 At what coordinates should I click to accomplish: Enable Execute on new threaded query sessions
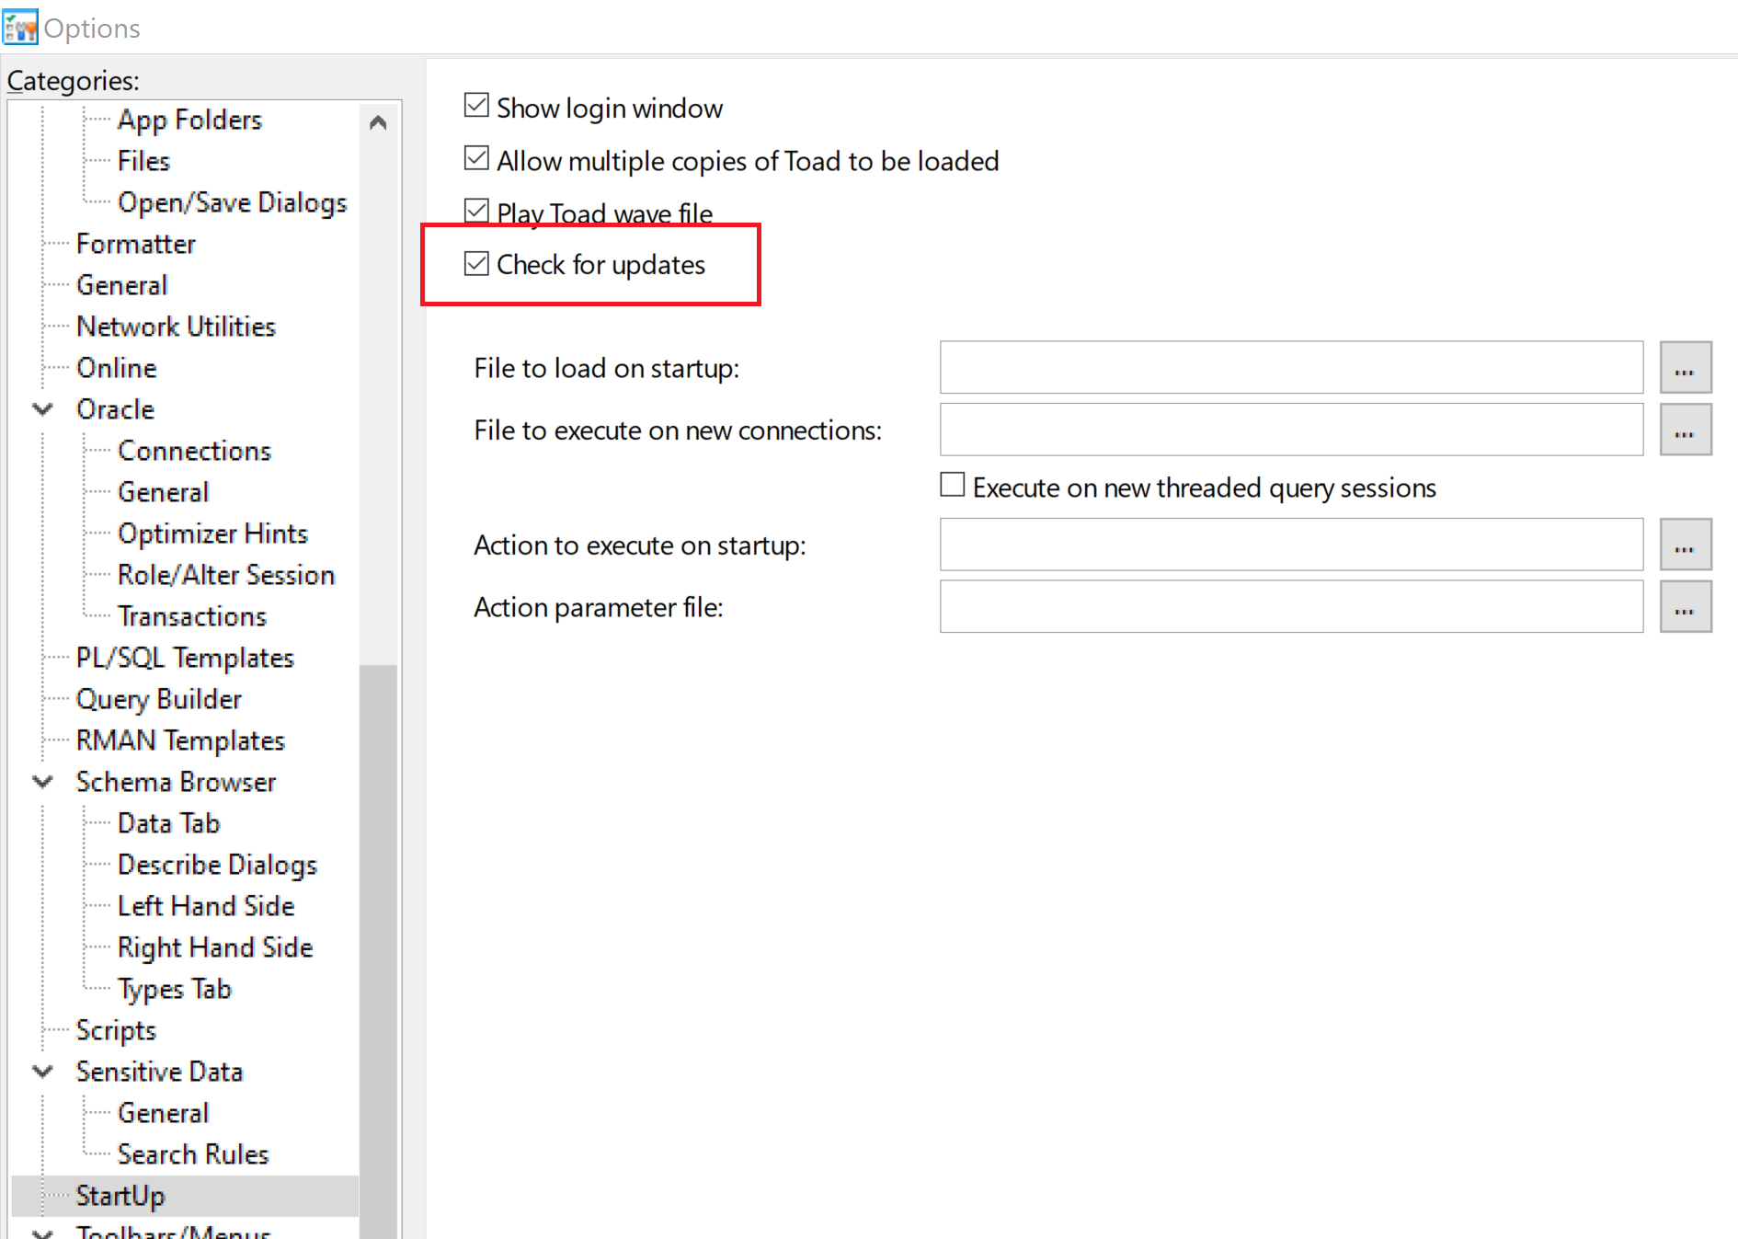(x=953, y=485)
